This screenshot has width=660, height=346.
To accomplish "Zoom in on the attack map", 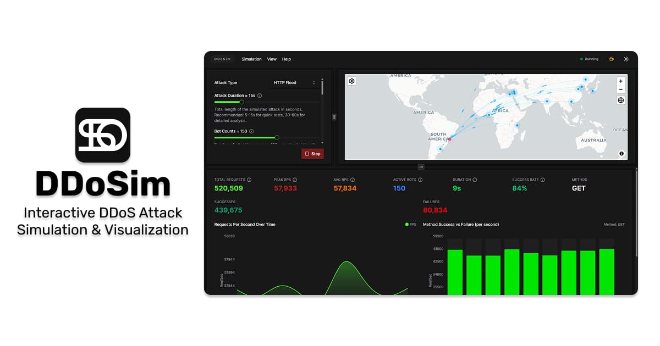I will tap(621, 81).
